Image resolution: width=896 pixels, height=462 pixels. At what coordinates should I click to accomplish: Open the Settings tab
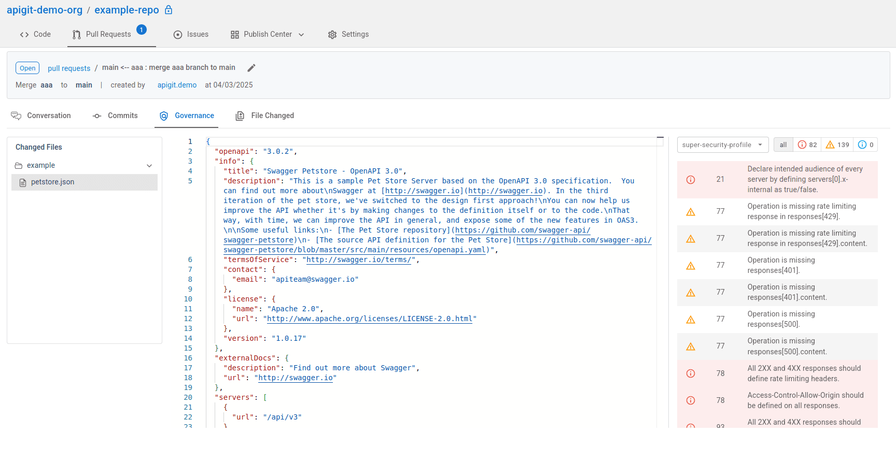pos(348,34)
